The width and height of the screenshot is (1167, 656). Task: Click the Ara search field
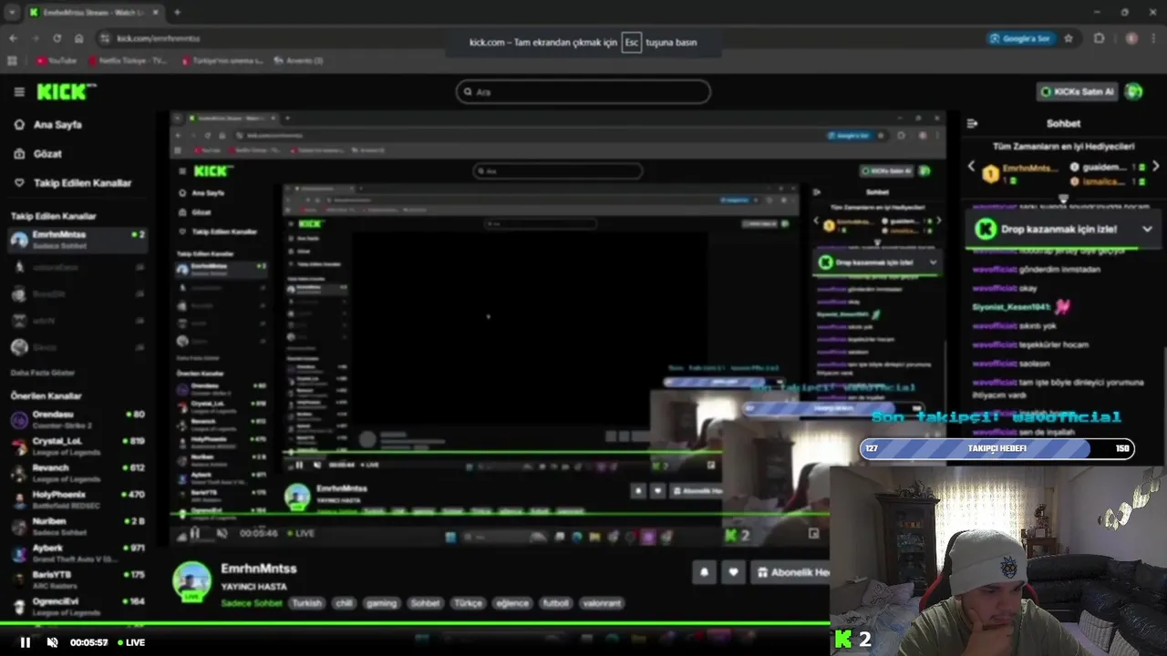583,92
